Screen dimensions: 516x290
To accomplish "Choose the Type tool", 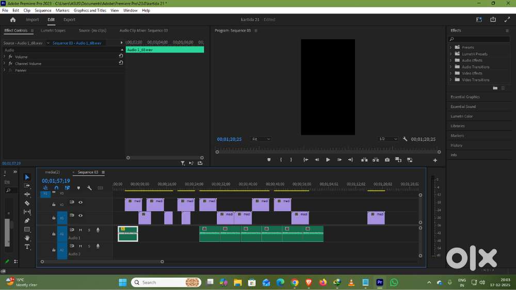I will point(27,247).
